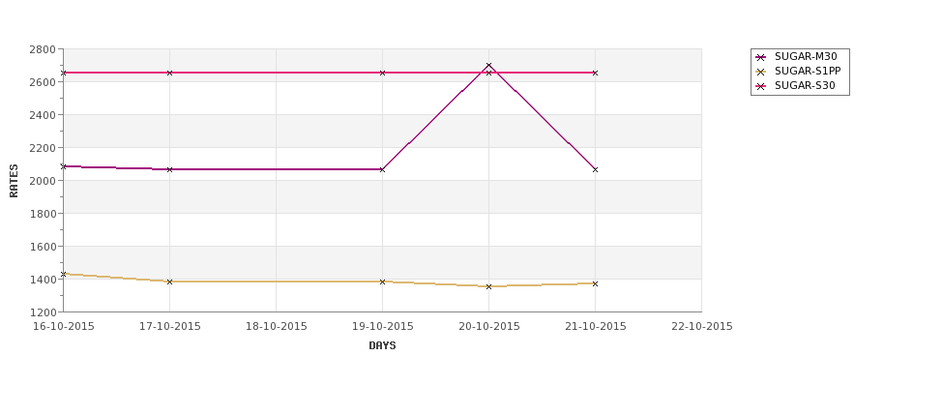This screenshot has width=943, height=415.
Task: Select SUGAR-S1PP data point on 16-10-2015
Action: (63, 274)
